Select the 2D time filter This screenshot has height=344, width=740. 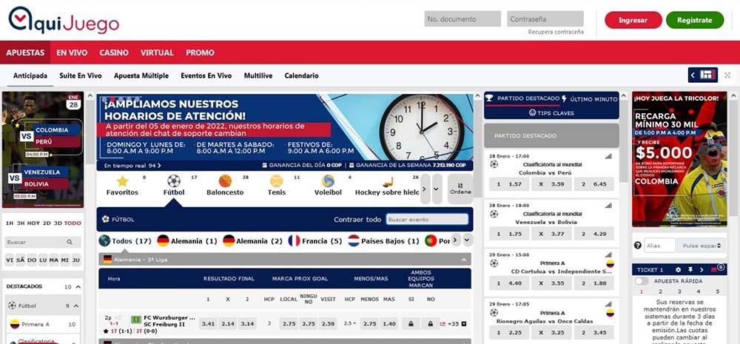pos(47,223)
